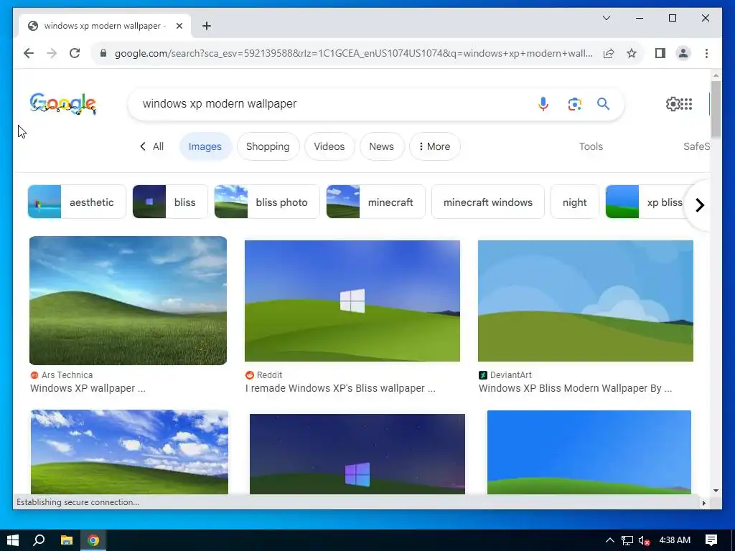
Task: Click the muted volume tray icon
Action: pyautogui.click(x=644, y=541)
